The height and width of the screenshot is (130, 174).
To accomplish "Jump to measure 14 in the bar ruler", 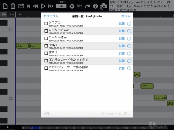I will tap(135, 128).
